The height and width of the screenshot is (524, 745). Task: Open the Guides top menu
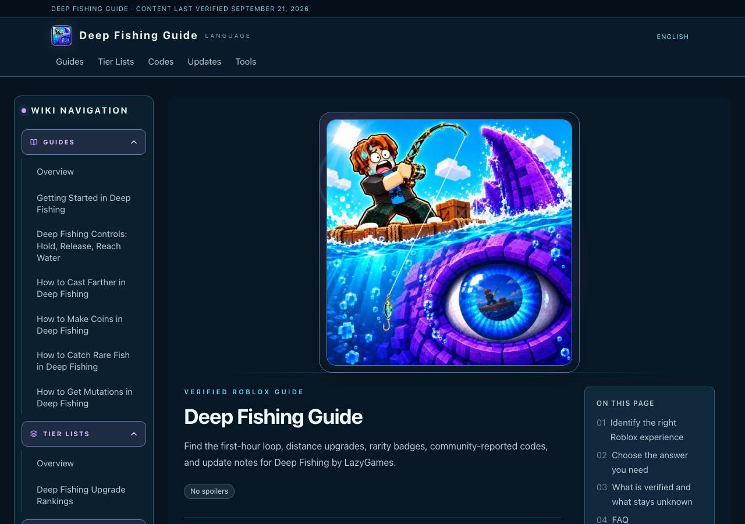click(70, 62)
